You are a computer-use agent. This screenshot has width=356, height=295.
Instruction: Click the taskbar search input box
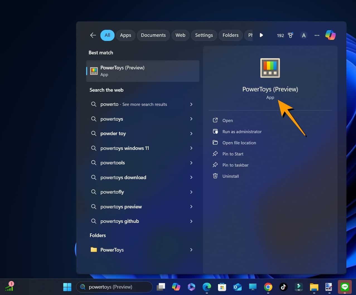(117, 287)
